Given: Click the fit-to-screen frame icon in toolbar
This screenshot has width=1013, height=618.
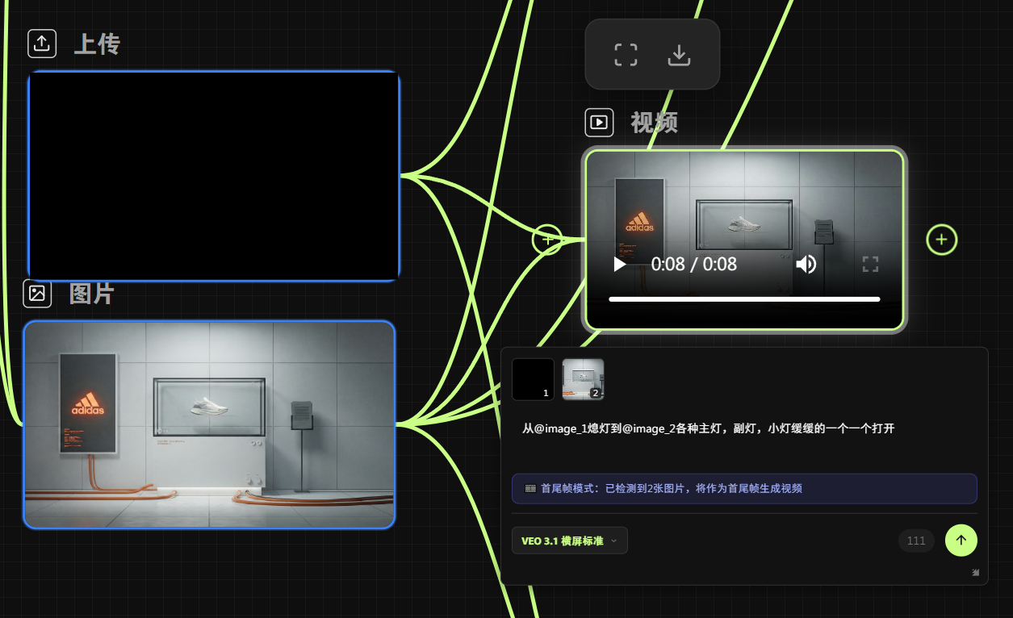Looking at the screenshot, I should tap(626, 55).
